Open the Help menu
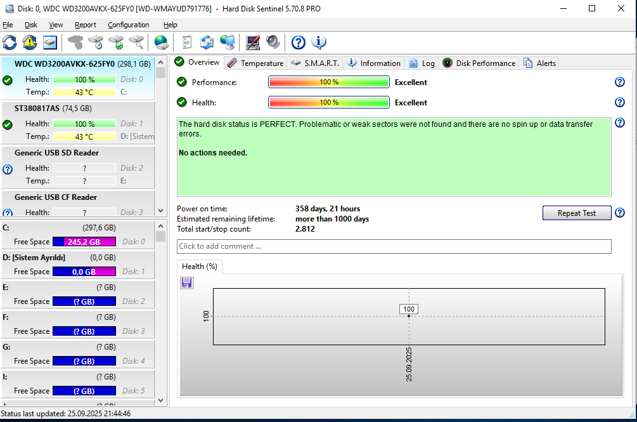 point(171,25)
